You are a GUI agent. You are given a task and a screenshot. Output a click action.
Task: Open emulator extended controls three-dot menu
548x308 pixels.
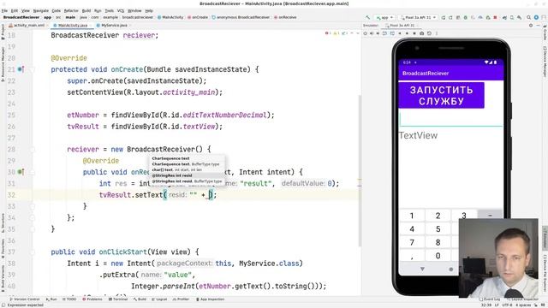pos(437,33)
